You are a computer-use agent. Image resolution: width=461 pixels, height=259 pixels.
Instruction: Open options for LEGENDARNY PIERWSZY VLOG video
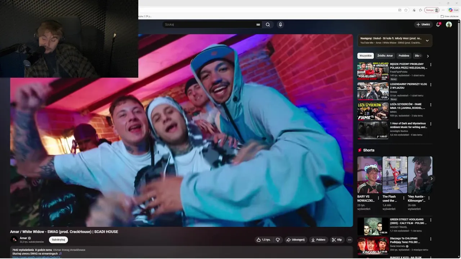pyautogui.click(x=430, y=85)
